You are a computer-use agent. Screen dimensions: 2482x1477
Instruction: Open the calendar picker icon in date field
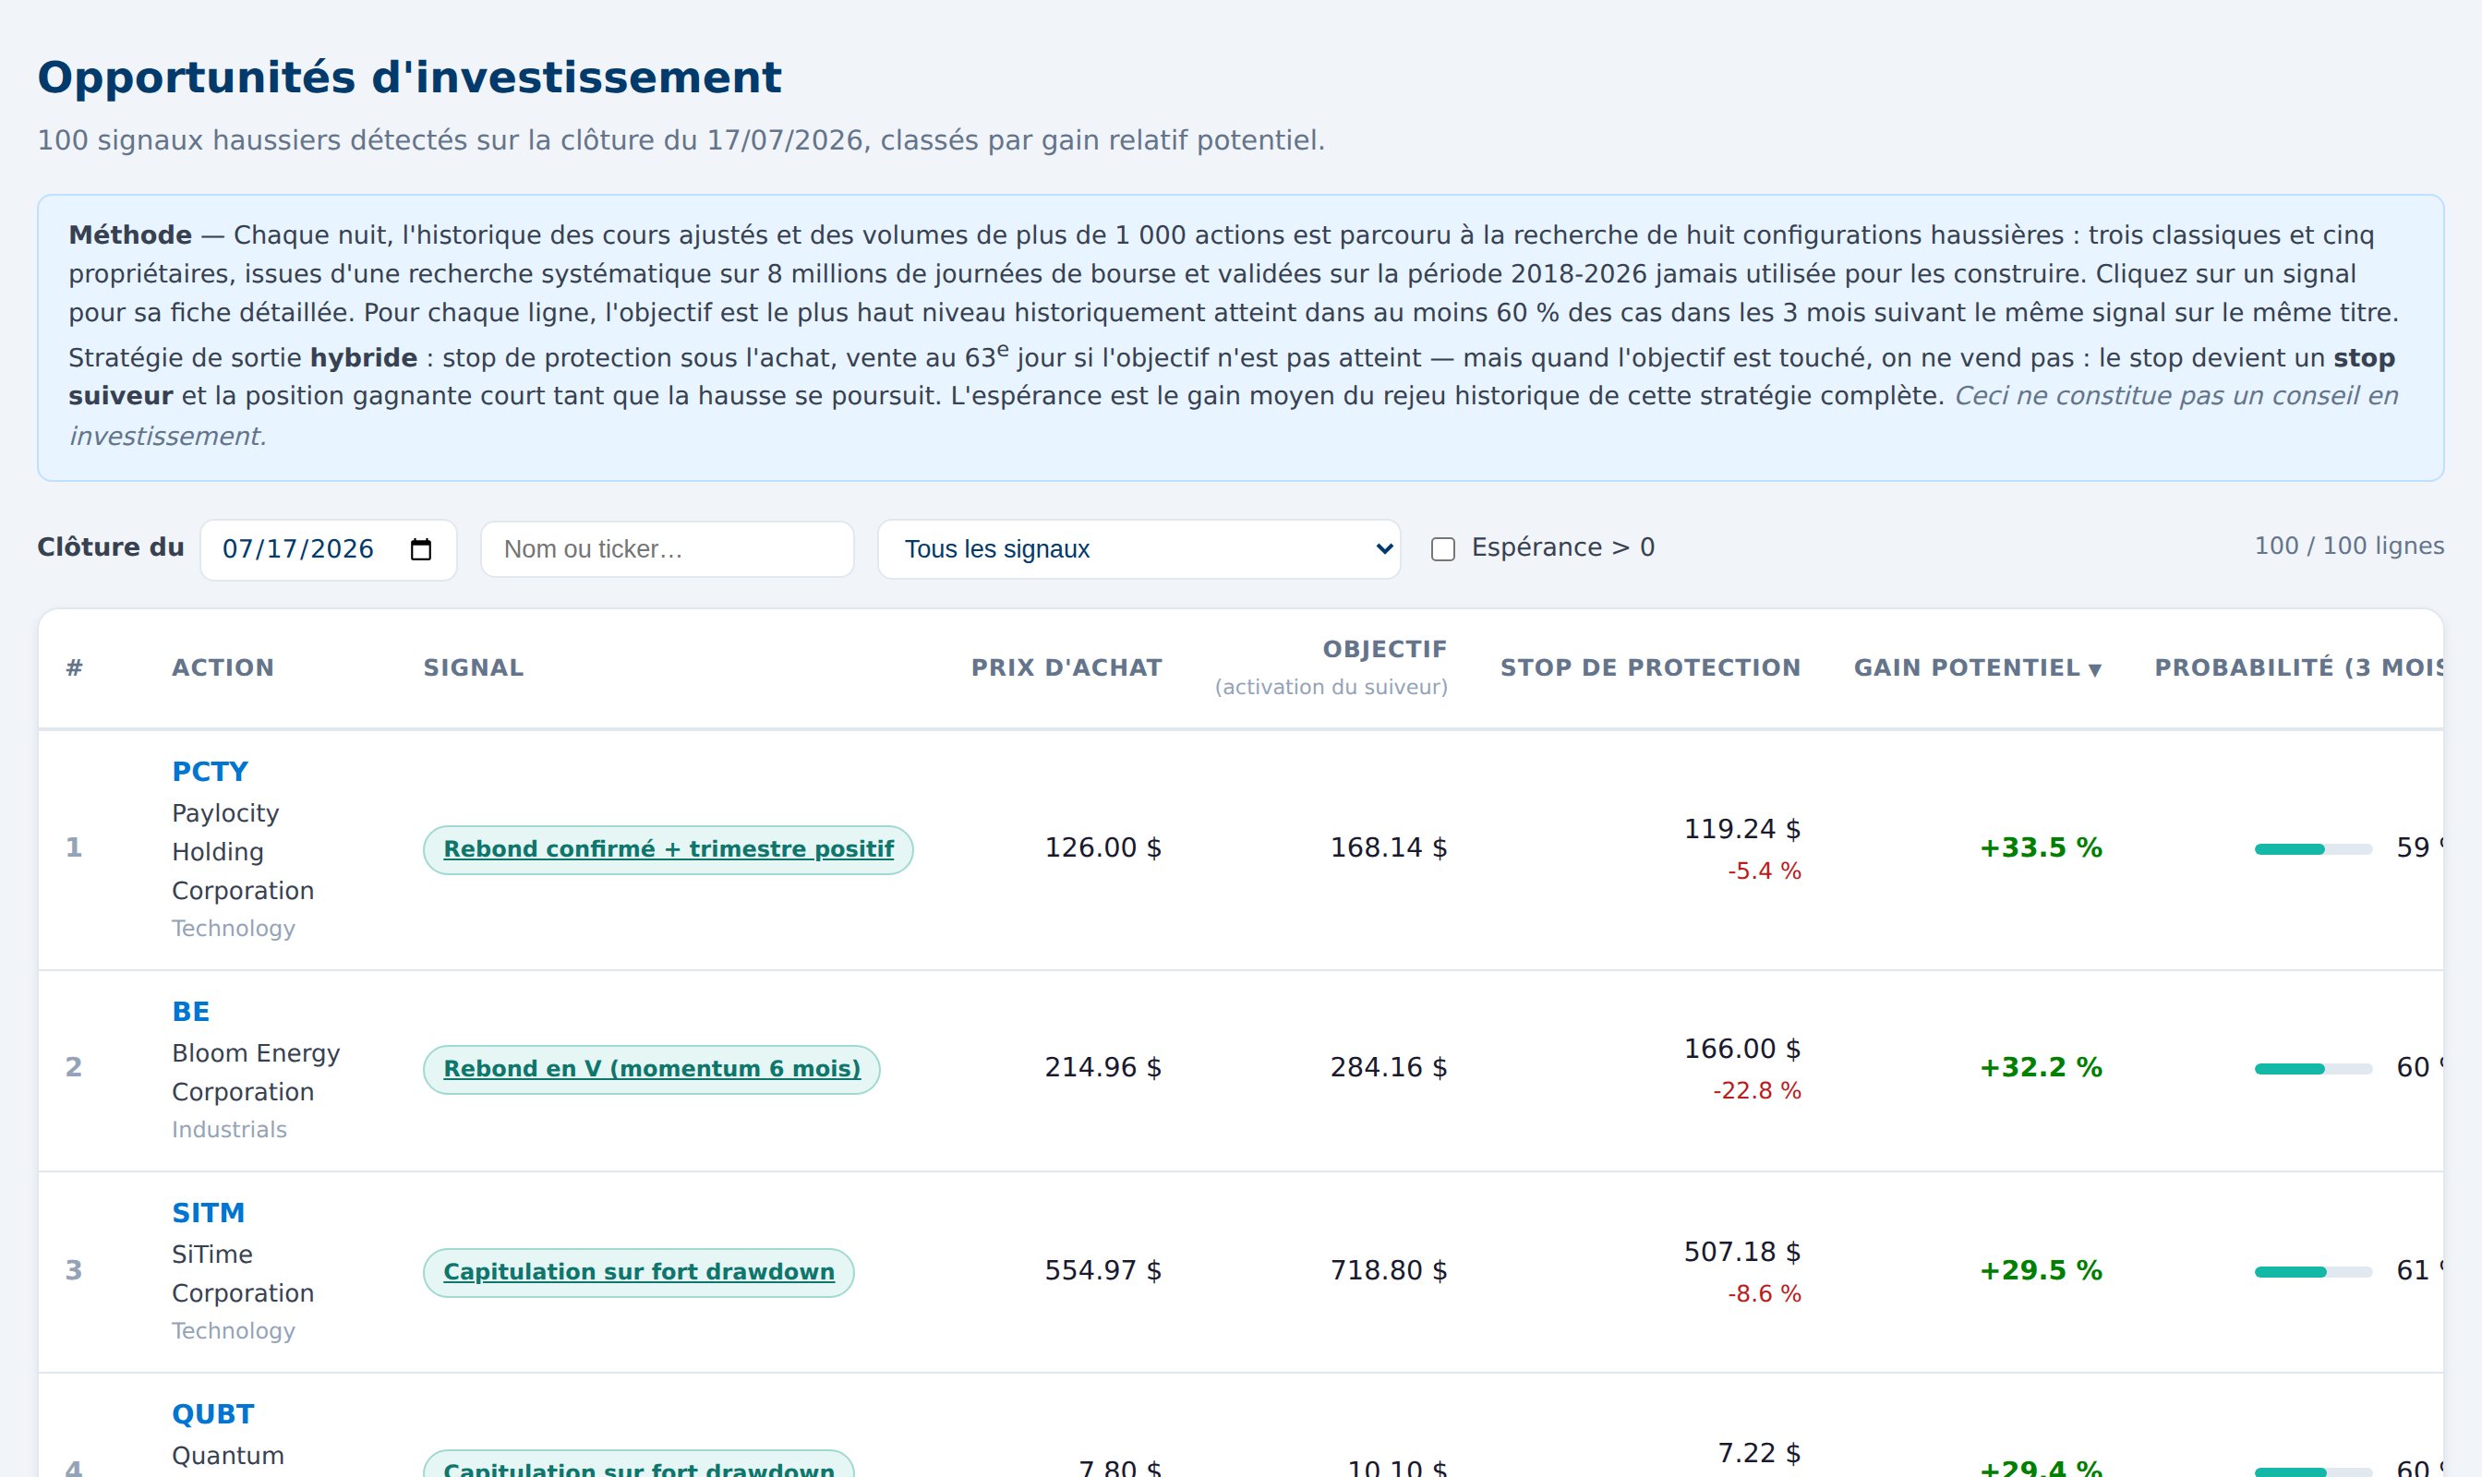(x=421, y=549)
